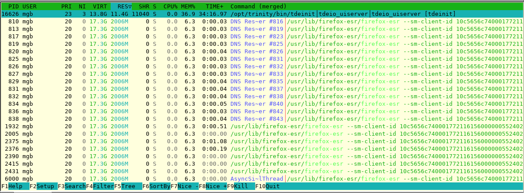Click the 0:01.08 time value in row 2375
Image resolution: width=524 pixels, height=193 pixels.
point(214,141)
